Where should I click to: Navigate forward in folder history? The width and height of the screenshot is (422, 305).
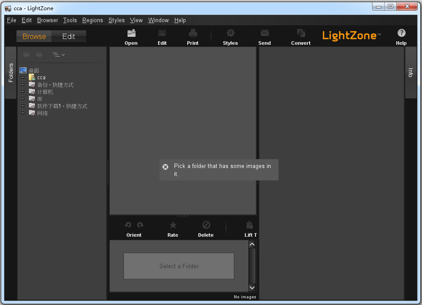pos(39,55)
